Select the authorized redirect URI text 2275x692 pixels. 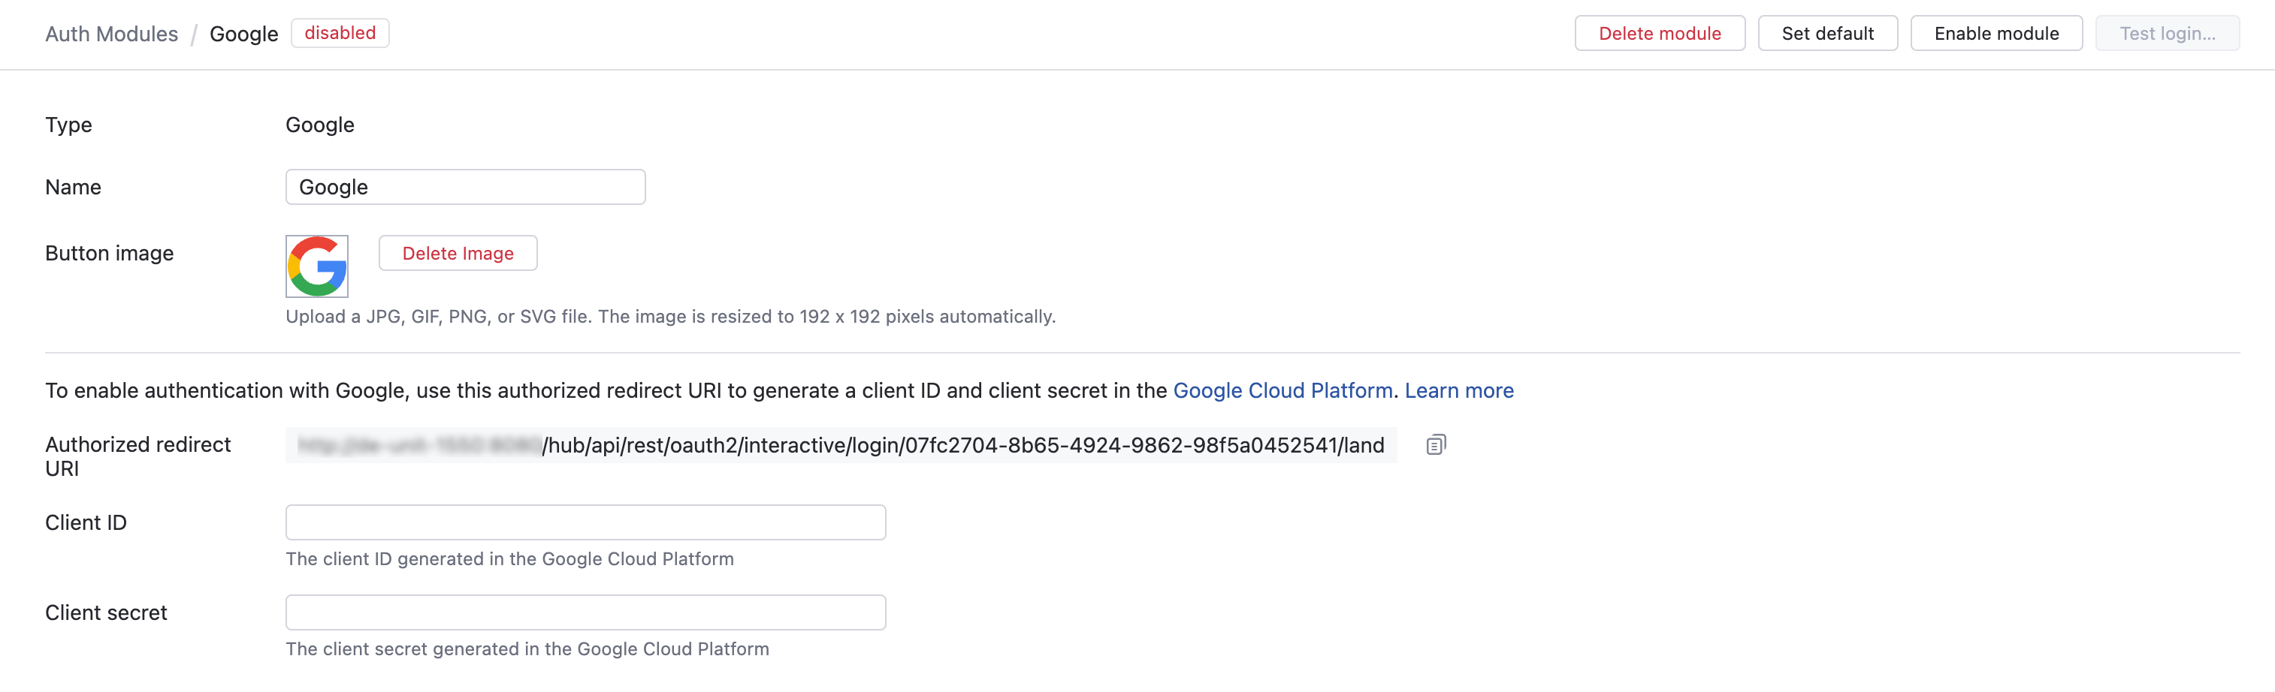point(962,445)
